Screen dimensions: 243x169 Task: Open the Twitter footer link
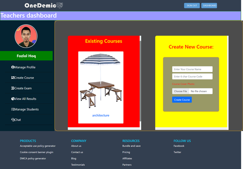click(177, 152)
